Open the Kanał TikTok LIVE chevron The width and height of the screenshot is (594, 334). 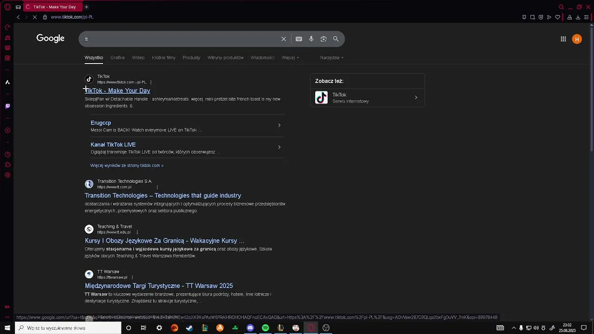(x=279, y=147)
